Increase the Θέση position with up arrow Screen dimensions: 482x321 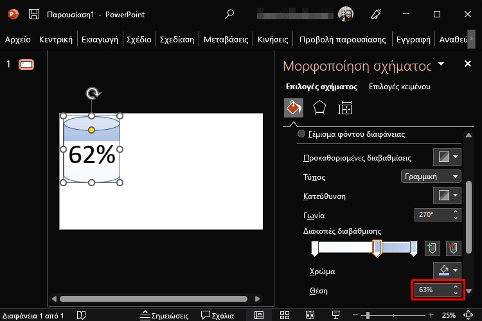456,286
